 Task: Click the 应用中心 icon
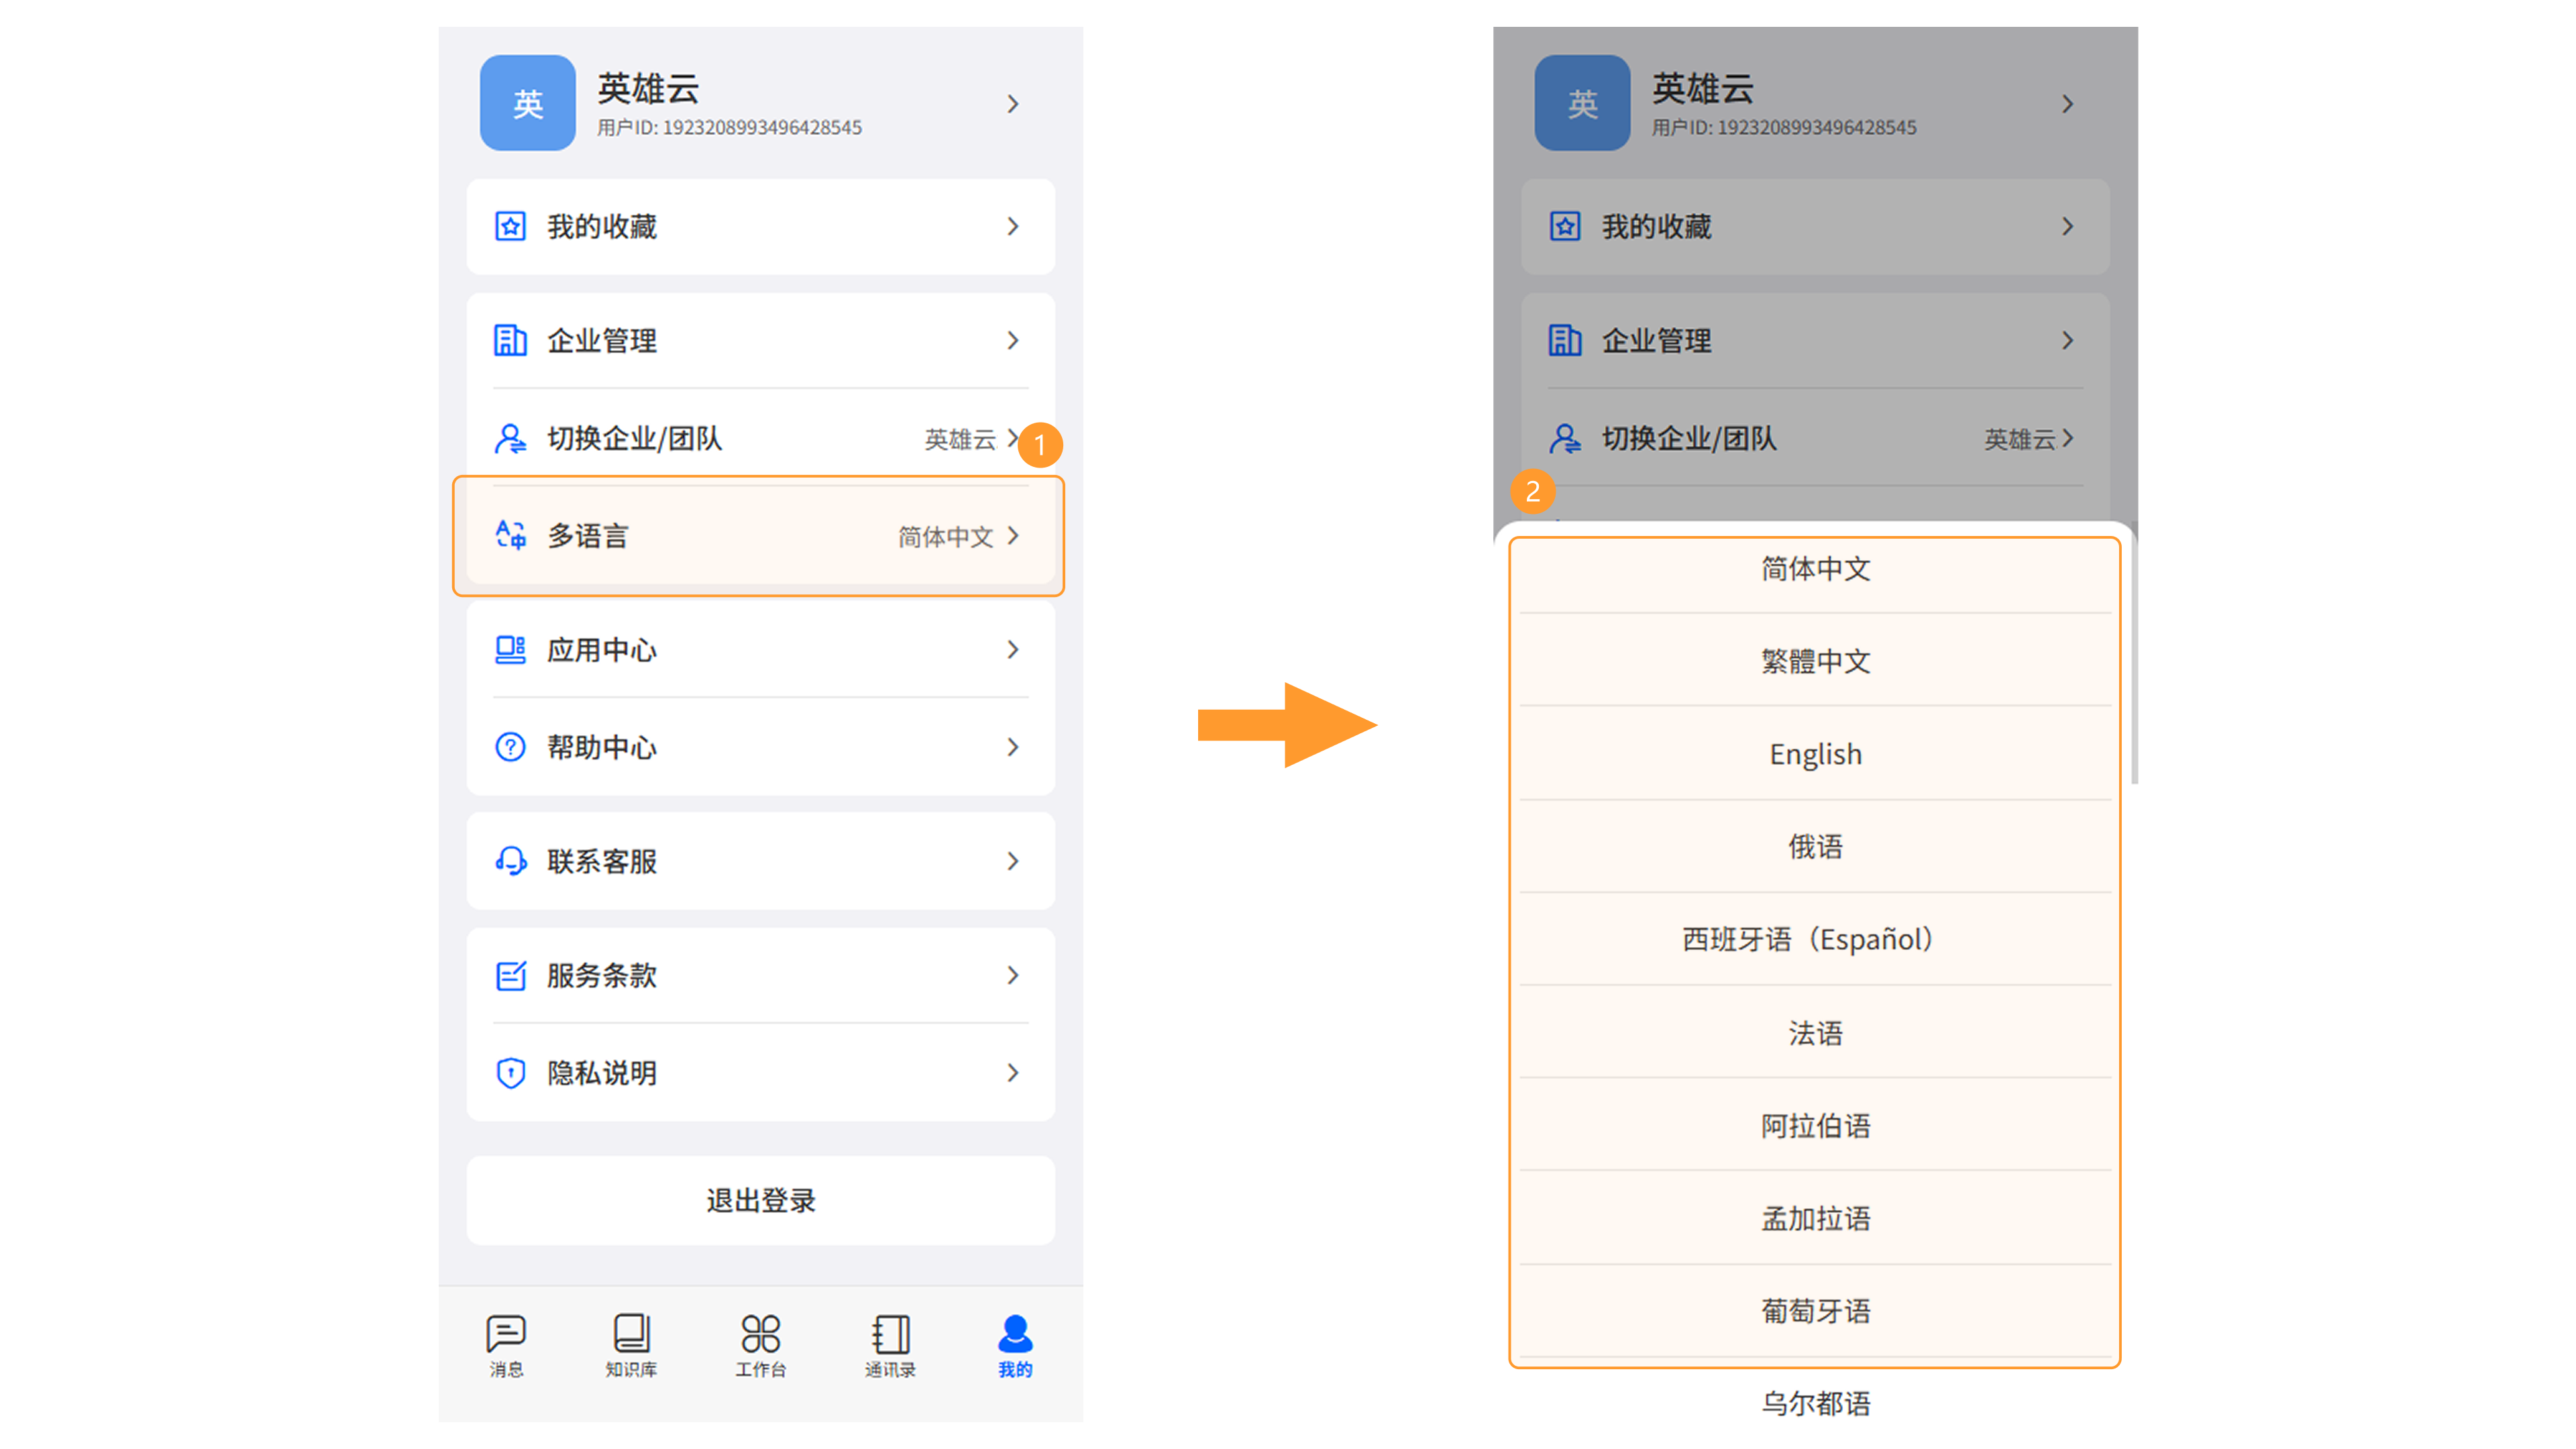pos(510,650)
